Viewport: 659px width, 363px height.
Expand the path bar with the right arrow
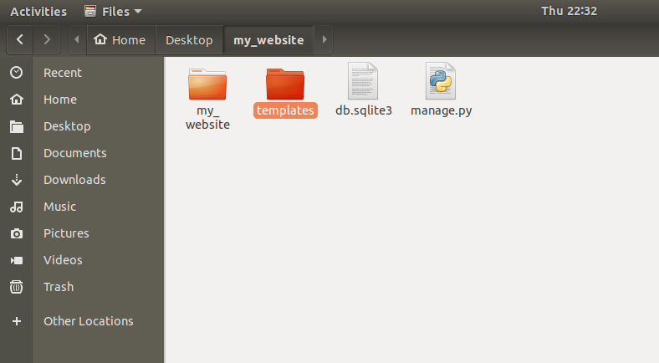(x=324, y=39)
